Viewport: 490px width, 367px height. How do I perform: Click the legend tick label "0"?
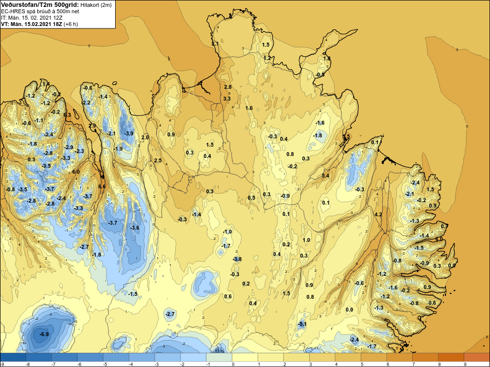click(x=233, y=364)
